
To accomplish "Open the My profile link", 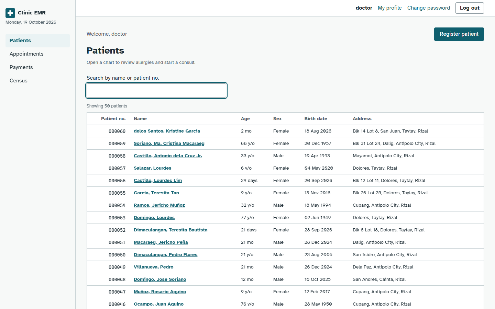I will (389, 8).
